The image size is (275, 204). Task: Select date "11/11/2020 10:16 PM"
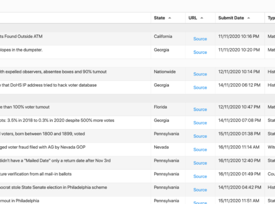tap(239, 36)
